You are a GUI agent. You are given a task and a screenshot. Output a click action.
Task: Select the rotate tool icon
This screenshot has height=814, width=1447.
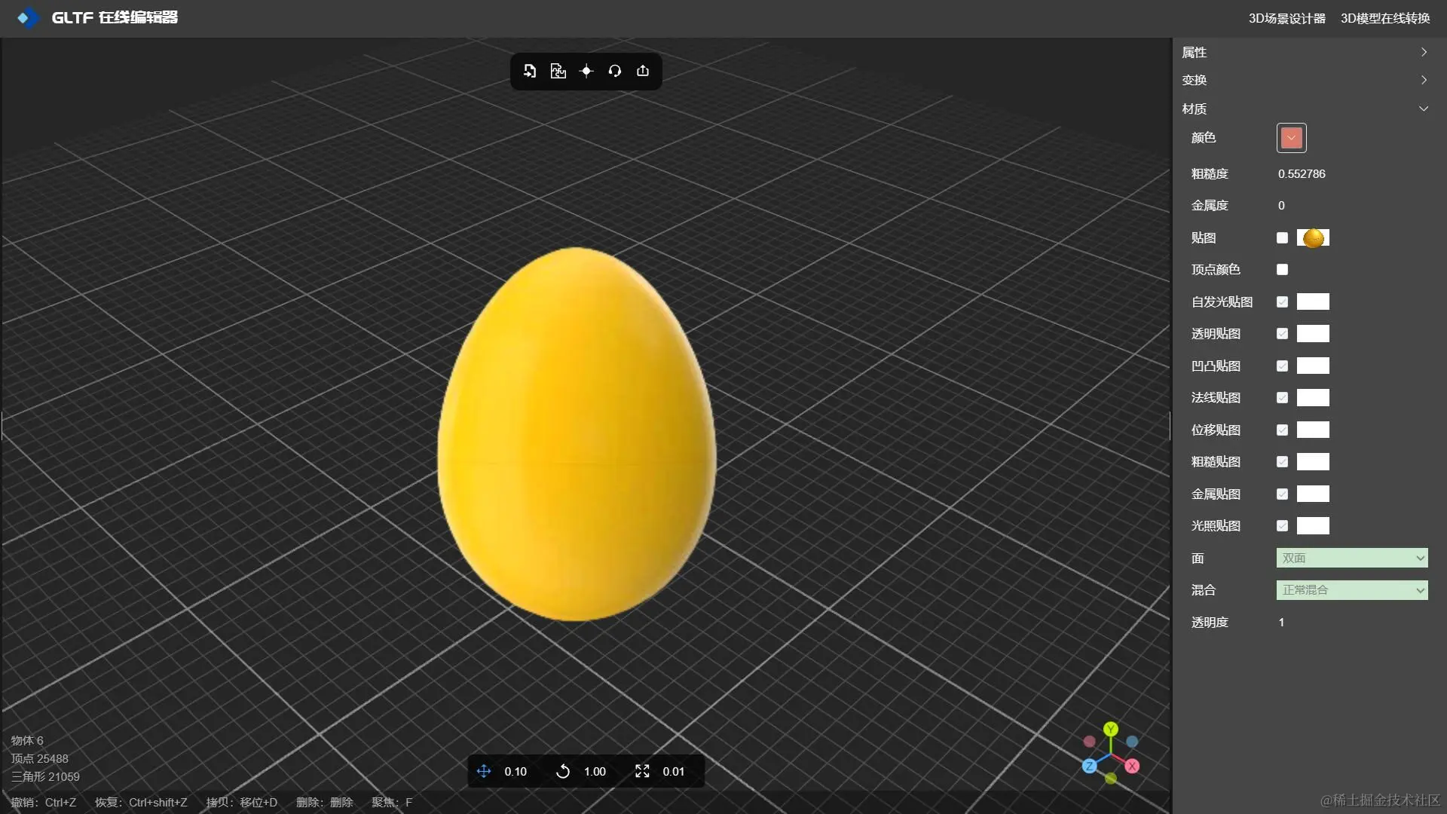point(563,771)
